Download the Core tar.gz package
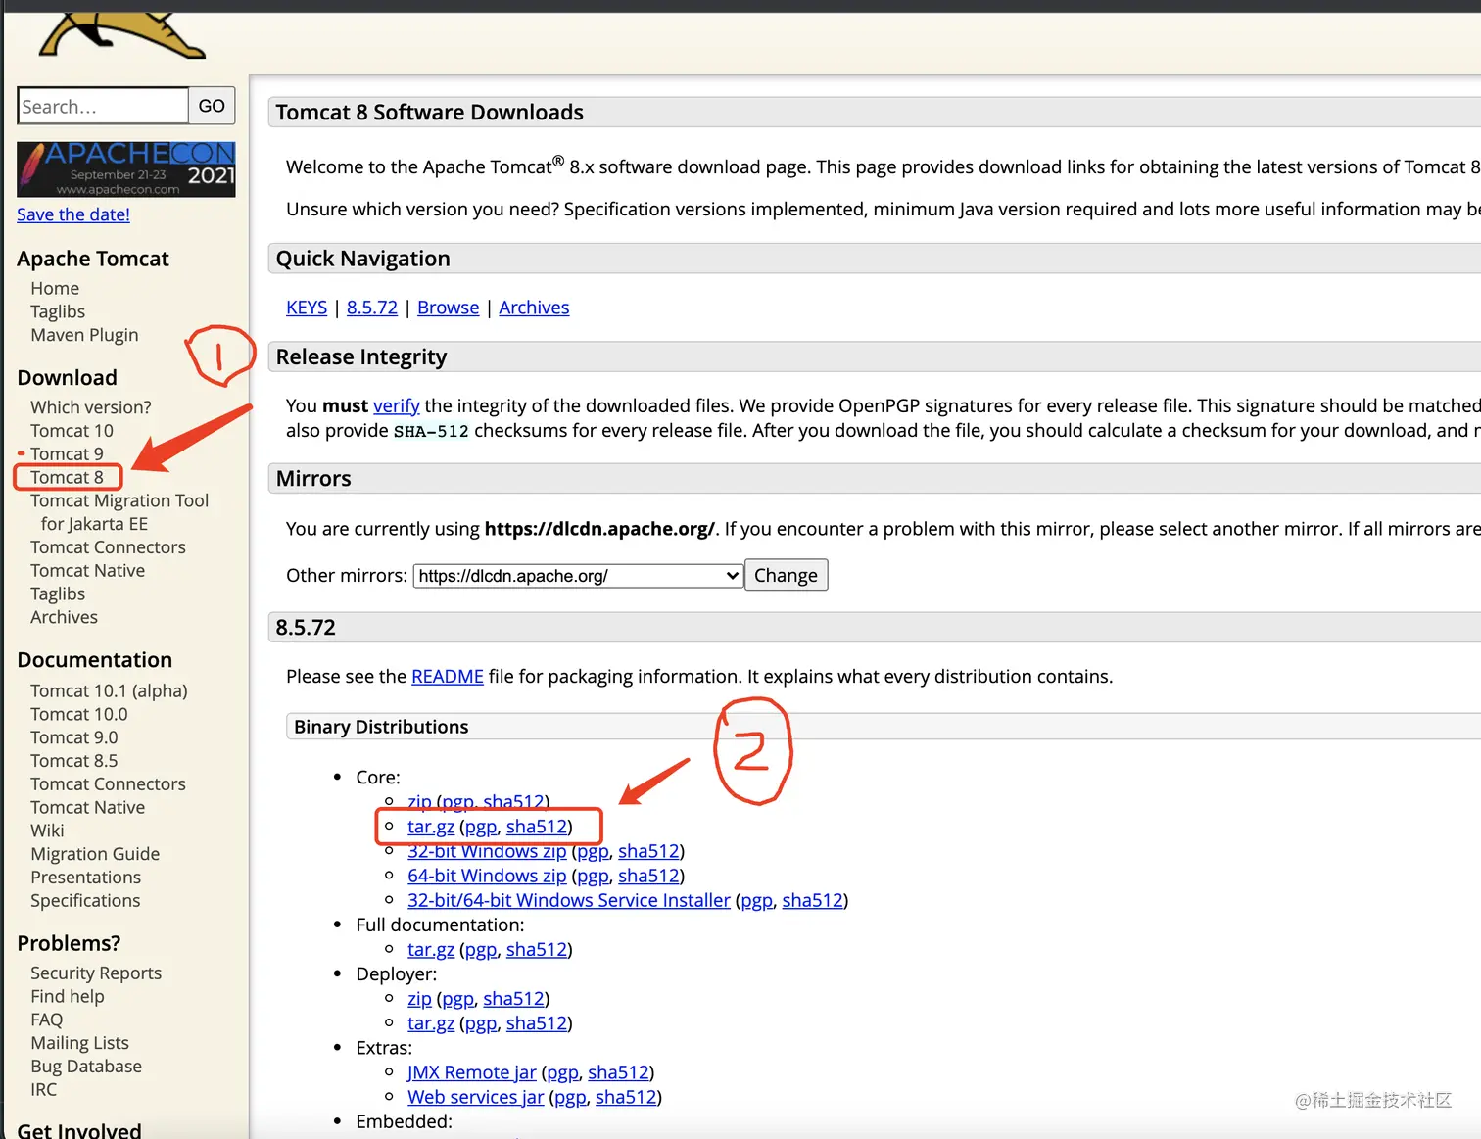The width and height of the screenshot is (1481, 1139). pyautogui.click(x=431, y=827)
